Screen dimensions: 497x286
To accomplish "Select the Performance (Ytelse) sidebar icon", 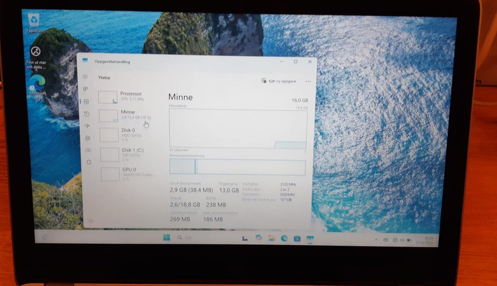I will [86, 102].
